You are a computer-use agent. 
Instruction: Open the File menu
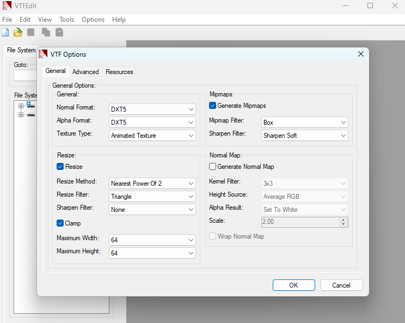(x=7, y=20)
